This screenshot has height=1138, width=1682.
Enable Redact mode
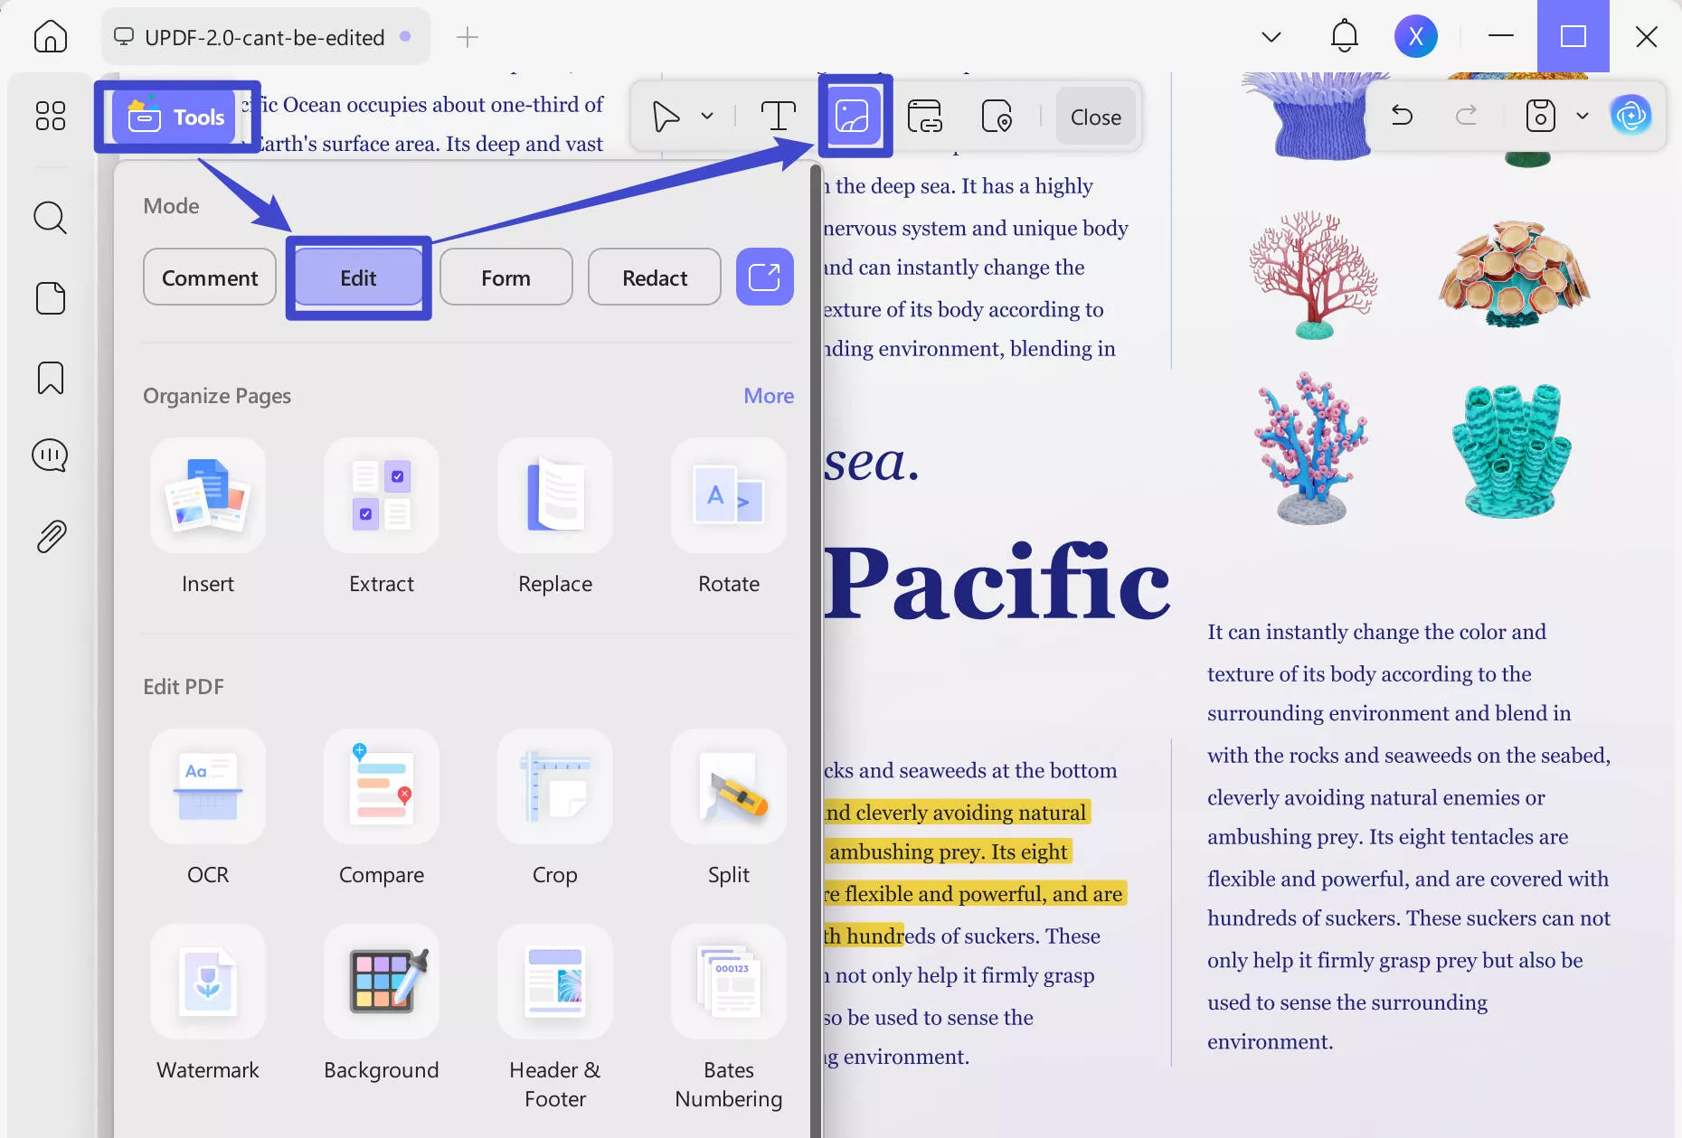point(654,277)
